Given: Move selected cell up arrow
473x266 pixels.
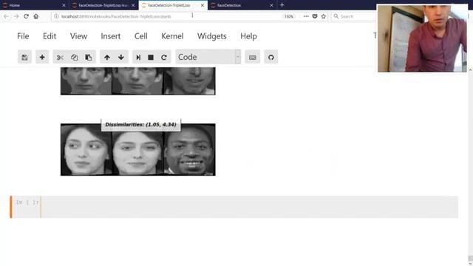Looking at the screenshot, I should pos(106,57).
